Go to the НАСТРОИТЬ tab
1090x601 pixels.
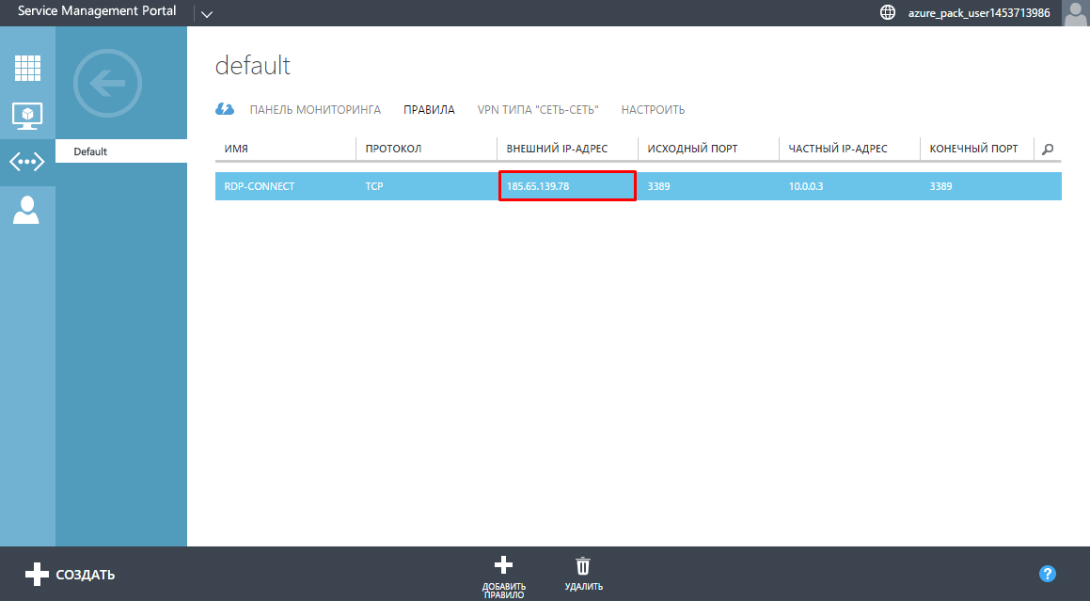(653, 110)
